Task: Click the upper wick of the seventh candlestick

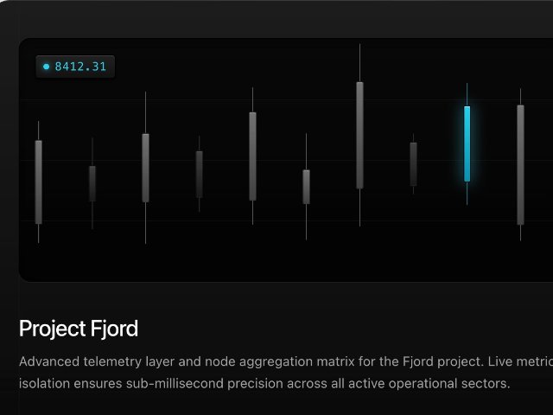Action: (359, 63)
